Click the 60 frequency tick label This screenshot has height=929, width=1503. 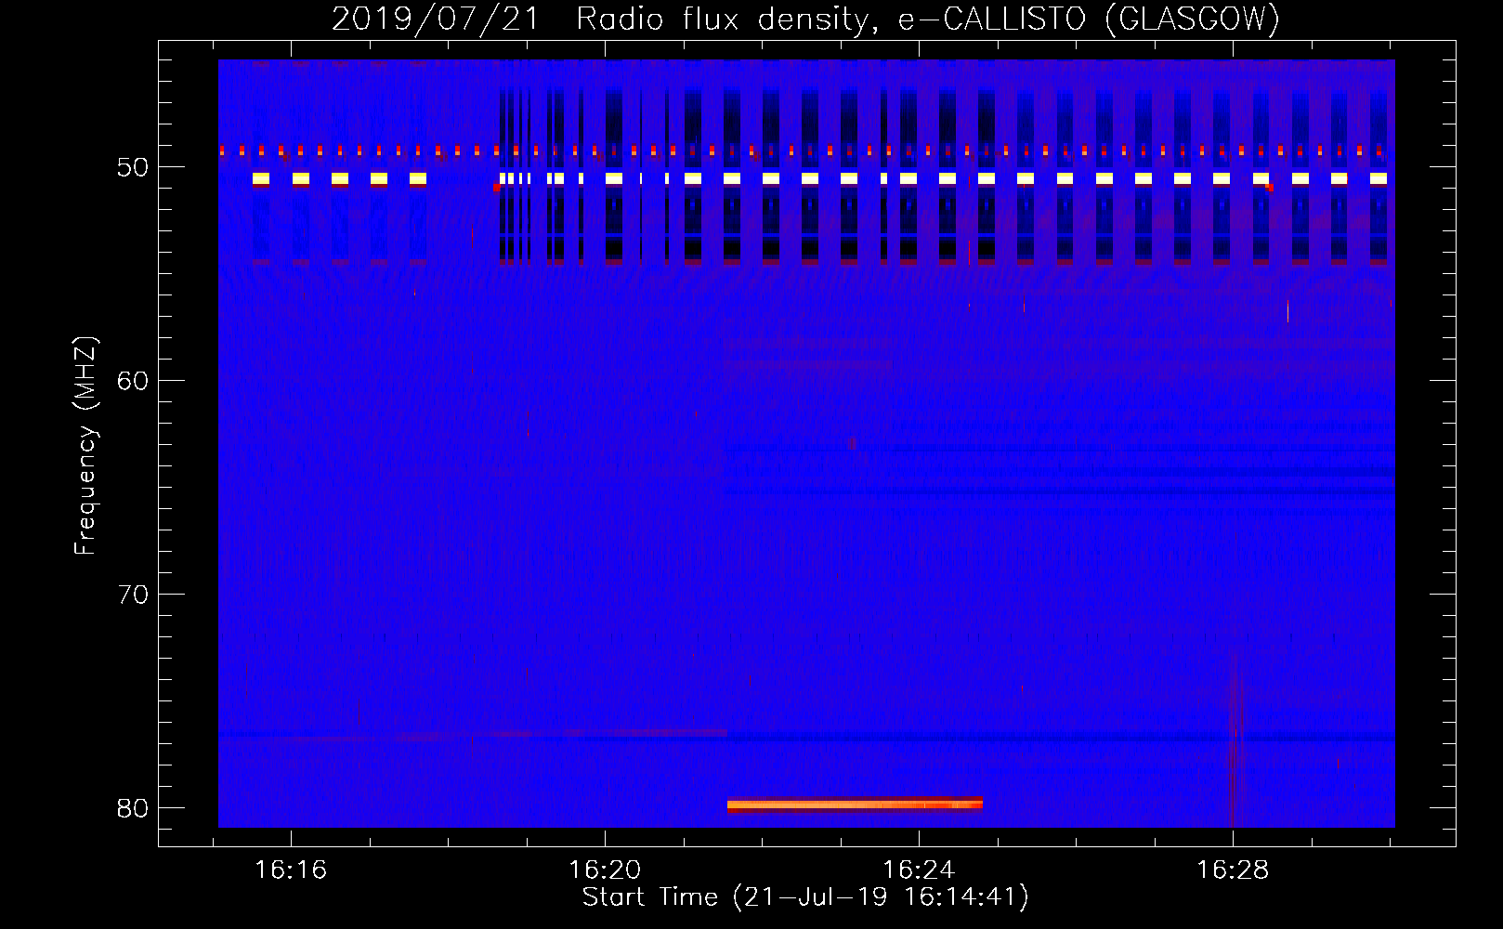[133, 381]
